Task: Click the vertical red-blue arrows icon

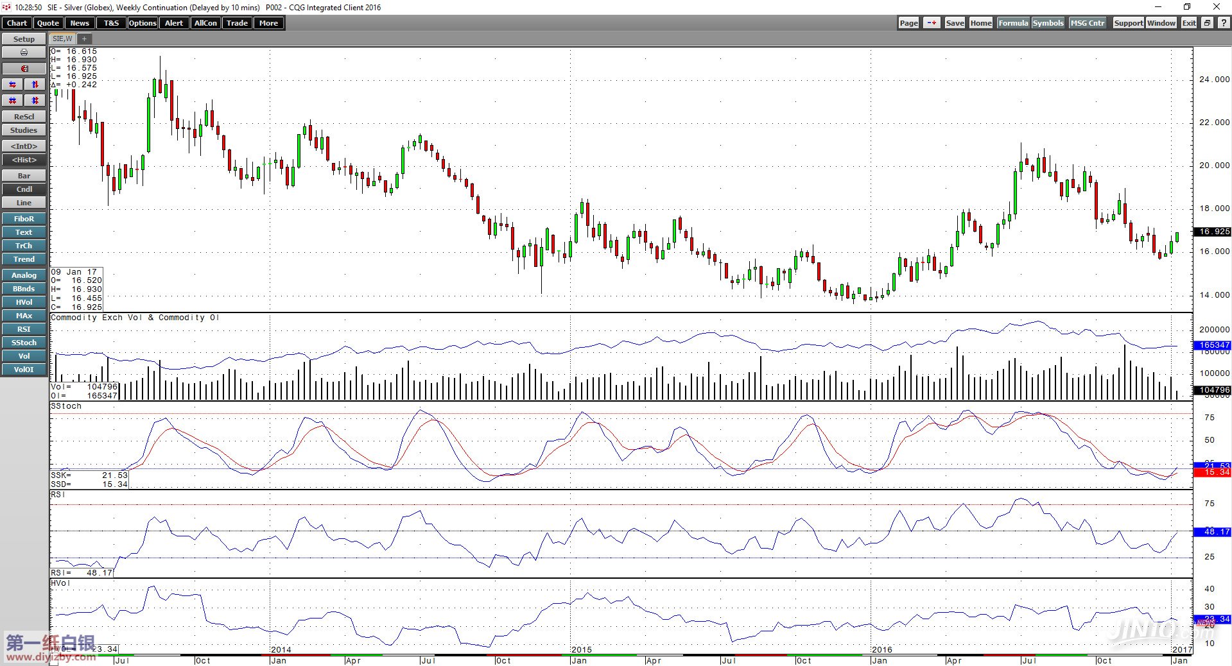Action: 35,85
